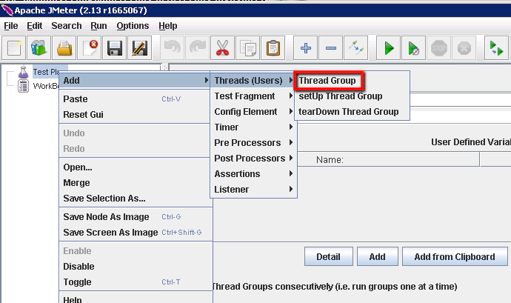Click the New test plan toolbar icon
511x303 pixels.
click(x=14, y=48)
